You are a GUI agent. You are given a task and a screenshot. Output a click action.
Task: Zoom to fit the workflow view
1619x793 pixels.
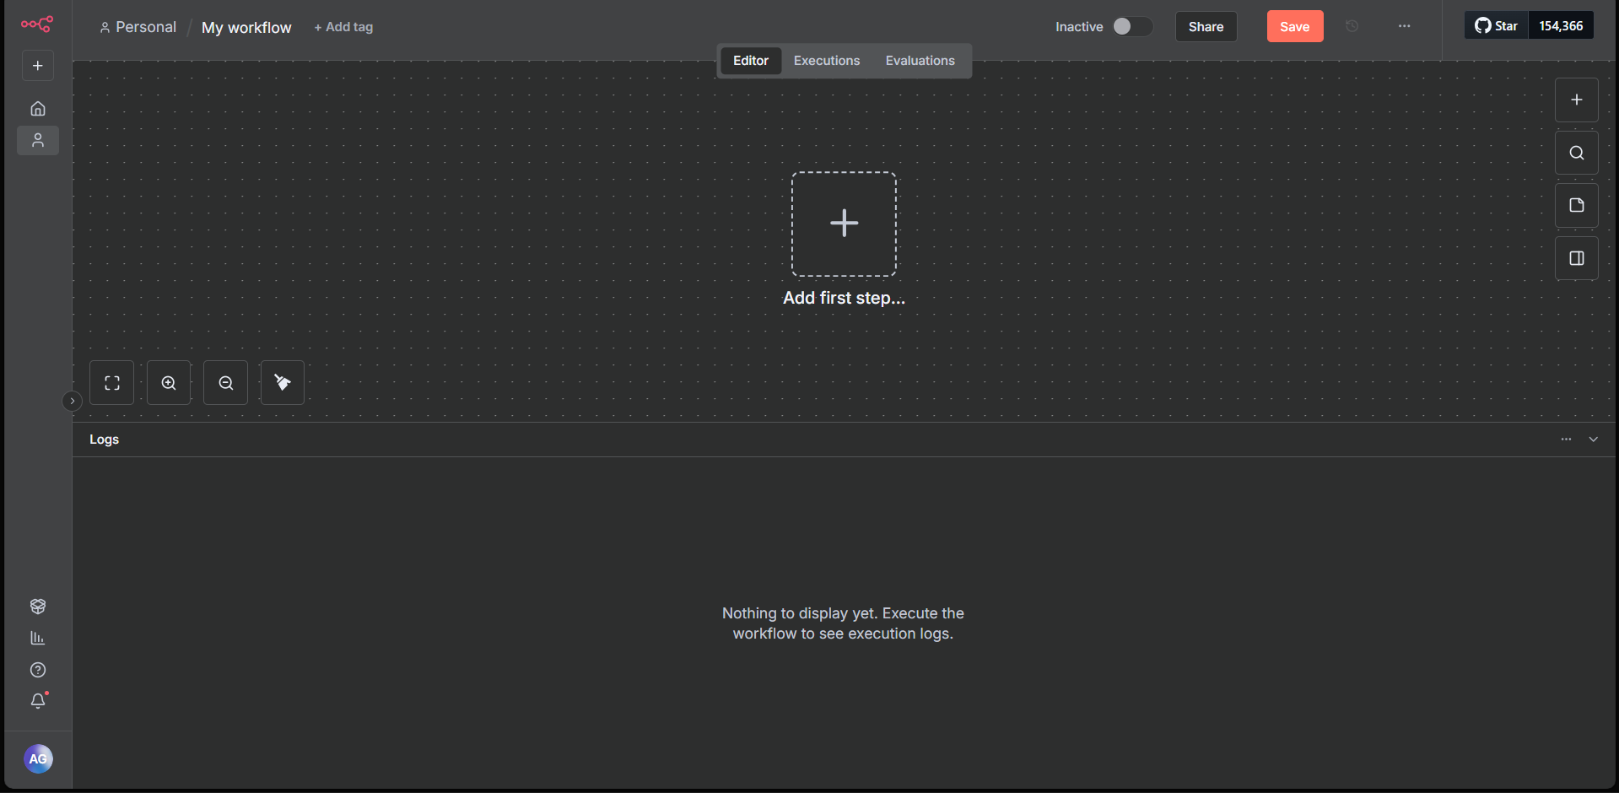point(111,382)
